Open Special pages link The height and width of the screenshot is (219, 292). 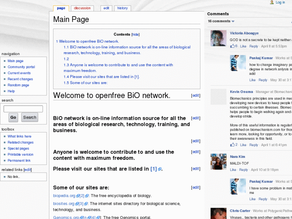point(18,149)
